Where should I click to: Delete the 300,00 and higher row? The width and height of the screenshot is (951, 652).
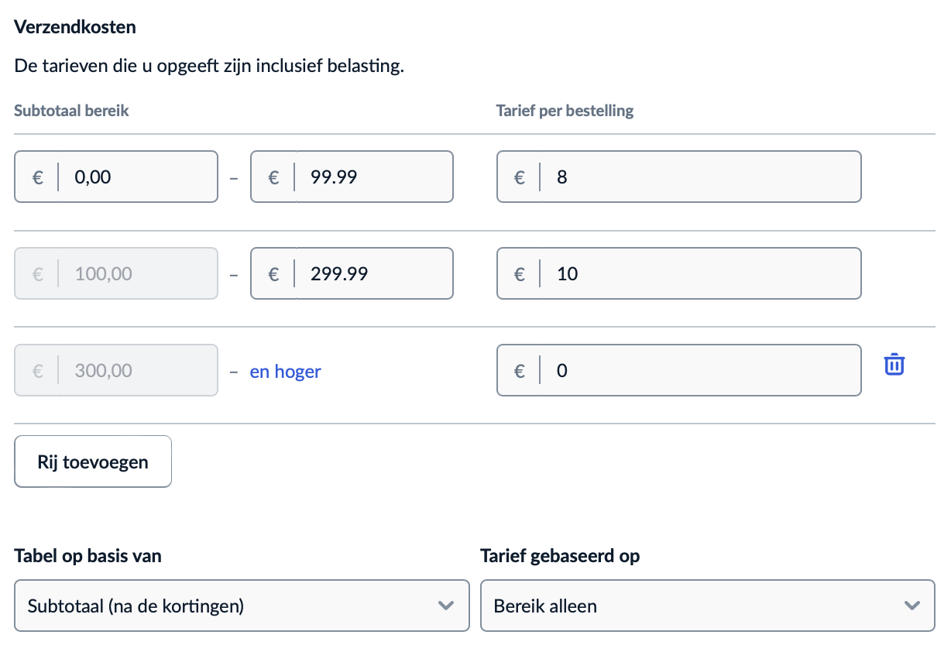894,364
